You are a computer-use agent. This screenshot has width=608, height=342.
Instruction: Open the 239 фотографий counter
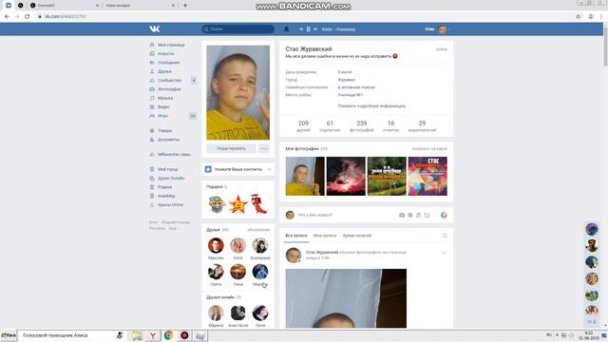(361, 126)
